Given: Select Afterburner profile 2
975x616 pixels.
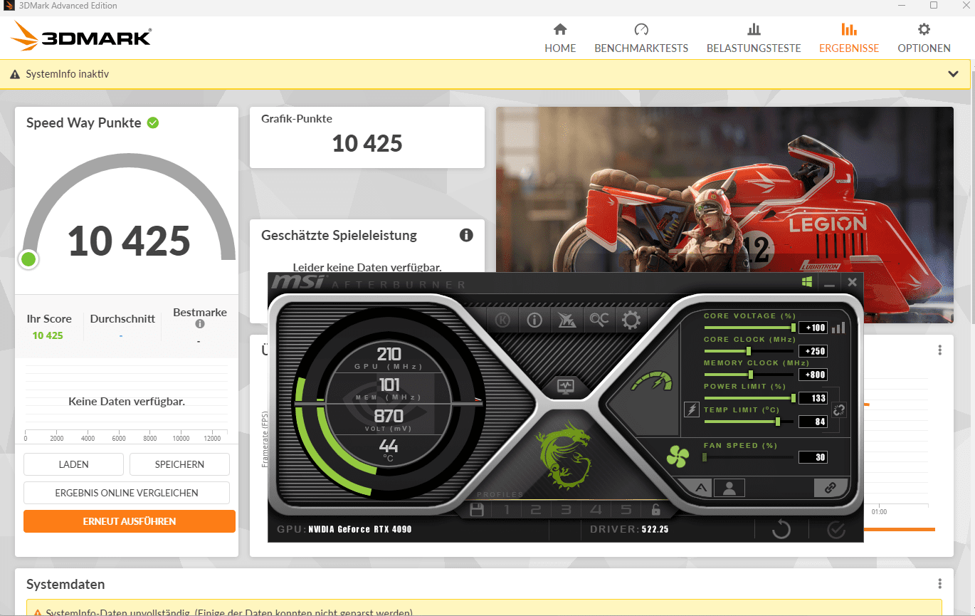Looking at the screenshot, I should [x=536, y=510].
